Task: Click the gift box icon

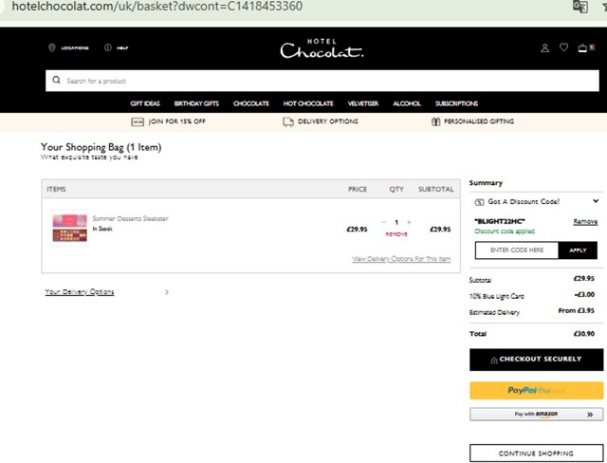Action: pos(435,121)
